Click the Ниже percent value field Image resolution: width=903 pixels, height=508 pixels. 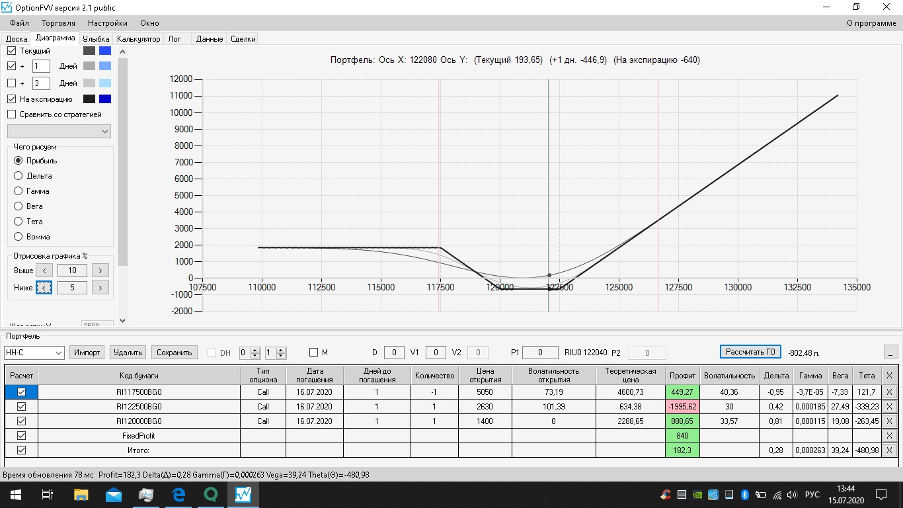tap(72, 288)
